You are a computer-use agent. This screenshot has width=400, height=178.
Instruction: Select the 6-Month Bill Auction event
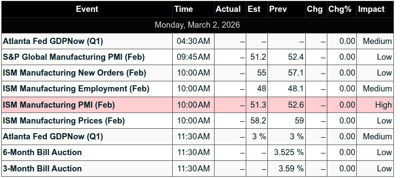[42, 153]
